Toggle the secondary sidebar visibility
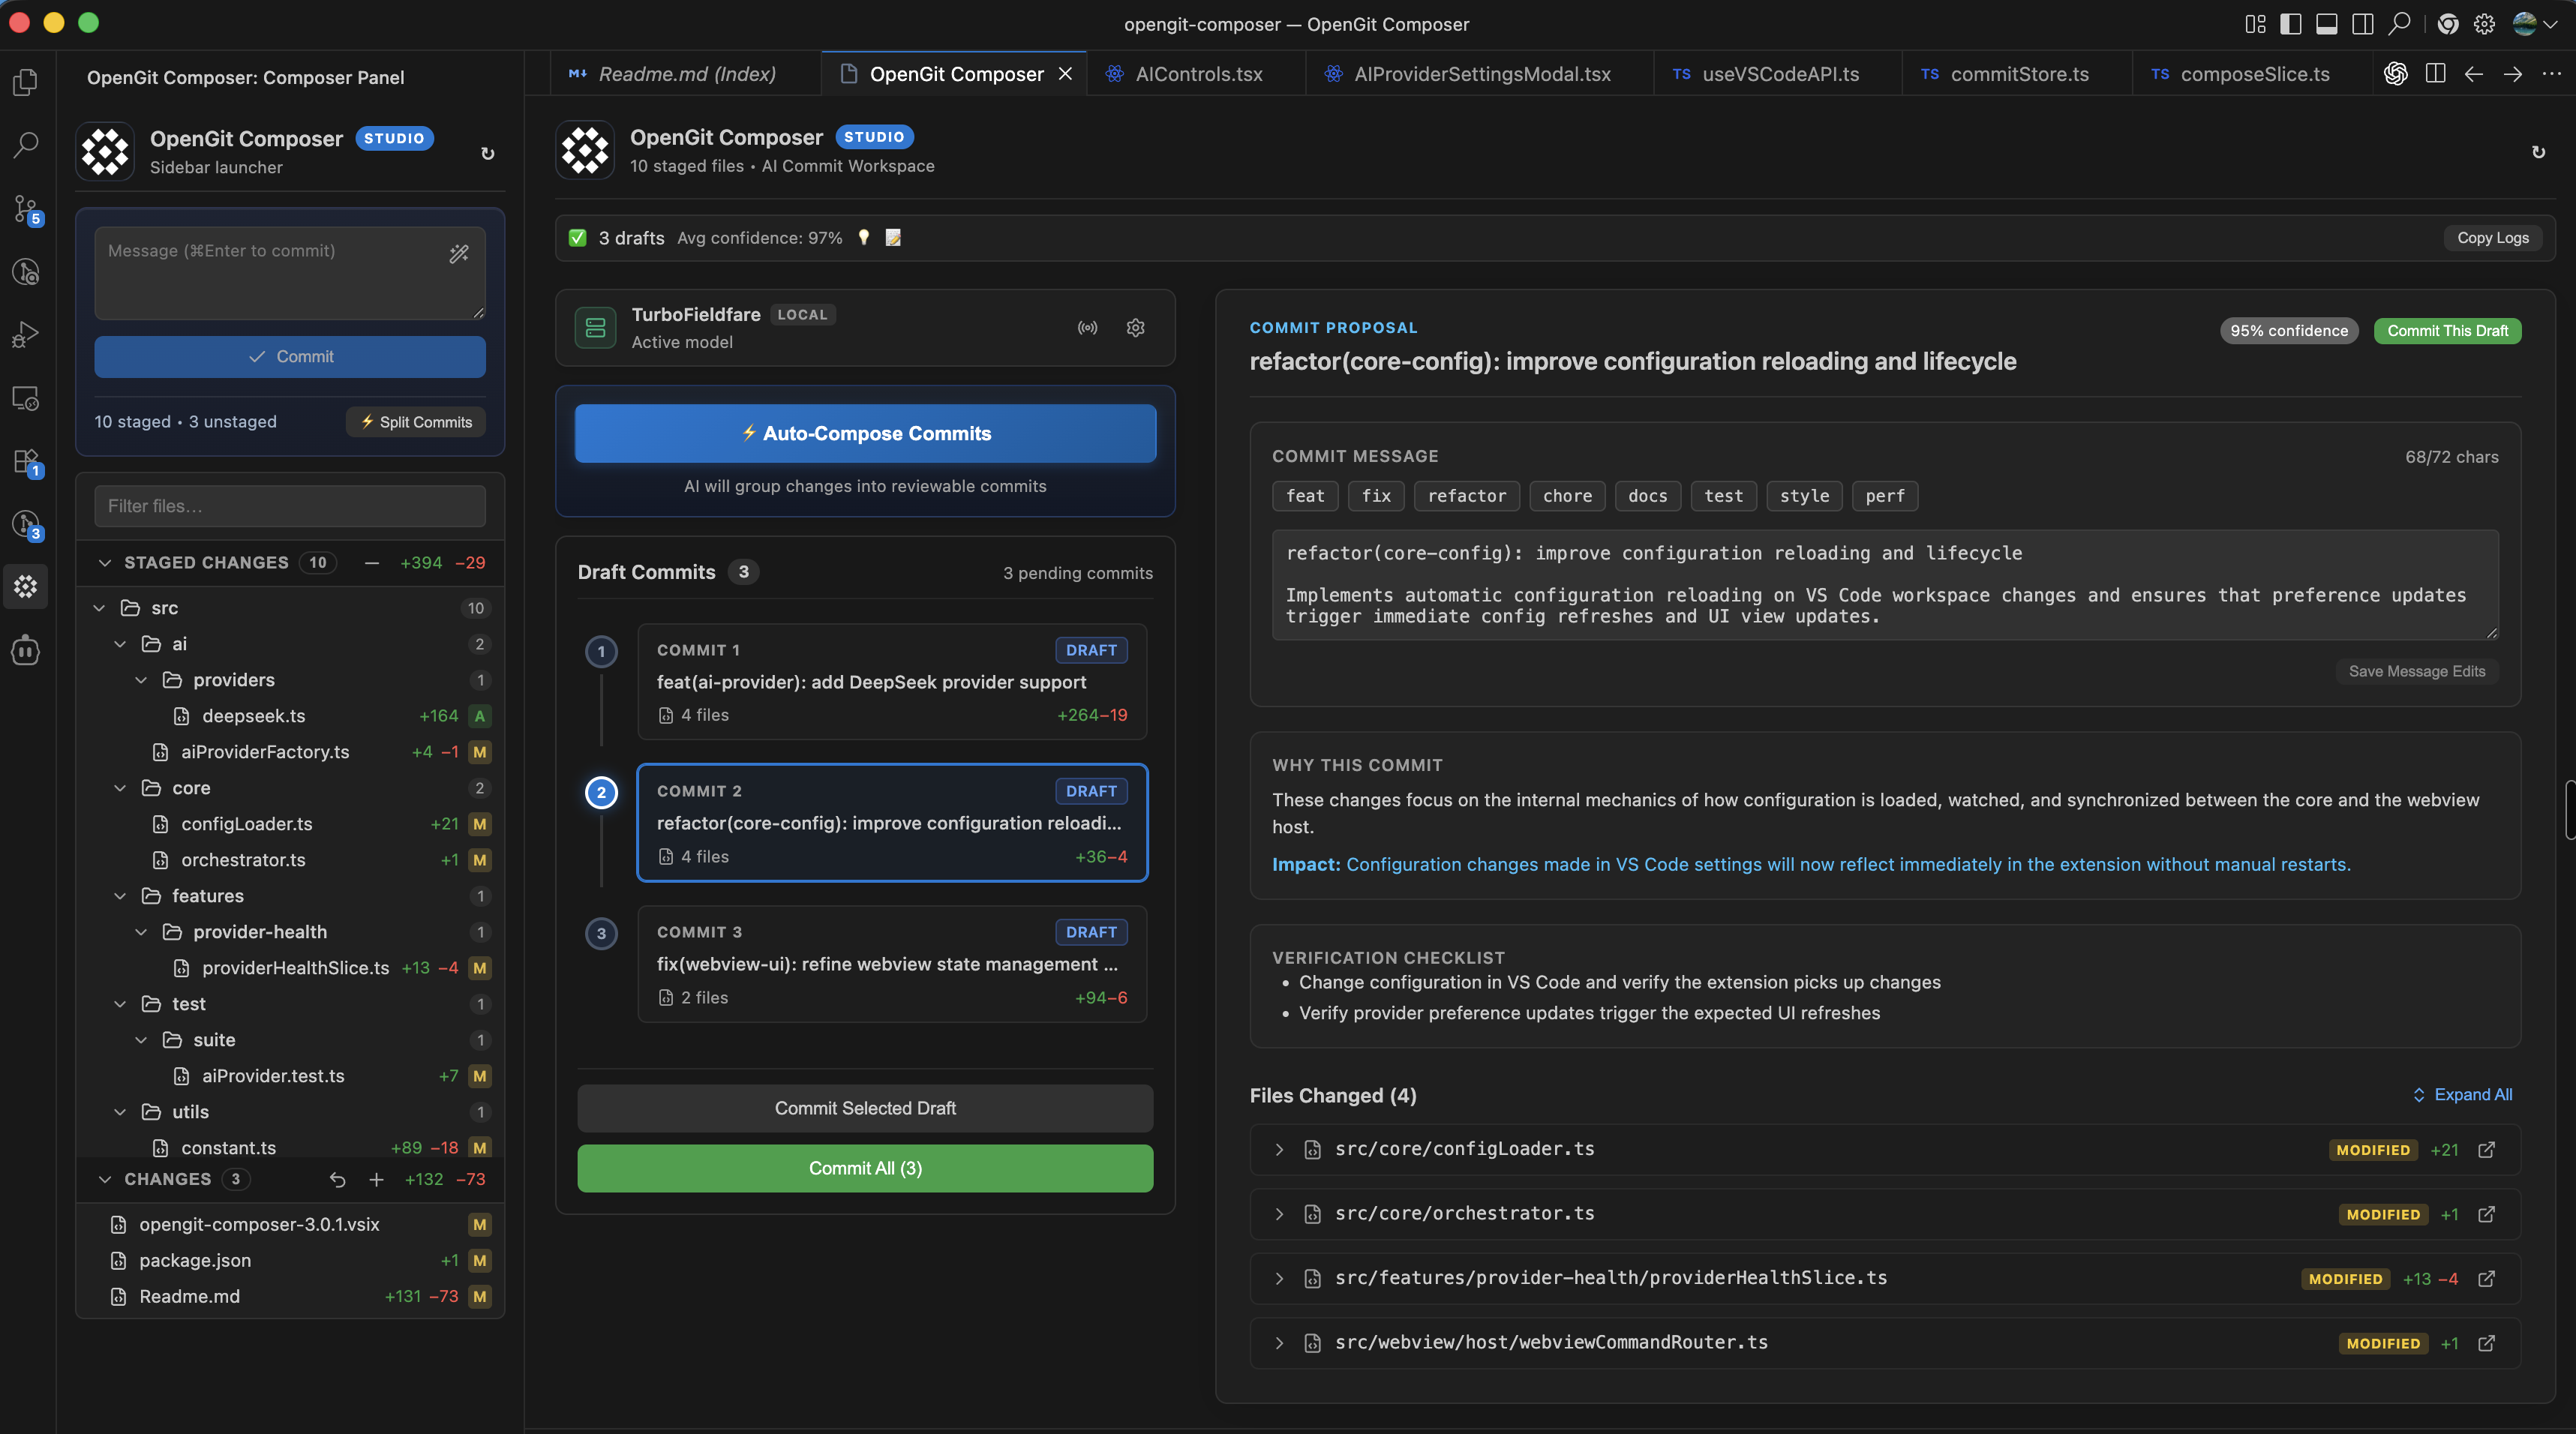The image size is (2576, 1434). 2363,24
